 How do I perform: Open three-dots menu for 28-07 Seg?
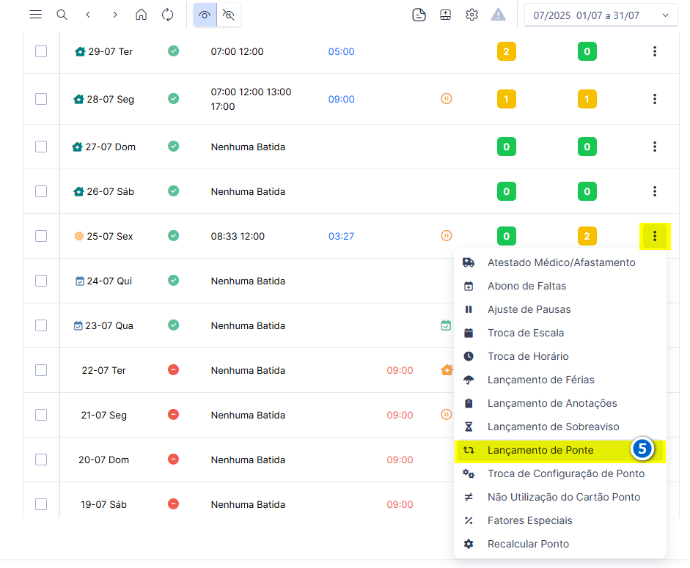(x=655, y=99)
